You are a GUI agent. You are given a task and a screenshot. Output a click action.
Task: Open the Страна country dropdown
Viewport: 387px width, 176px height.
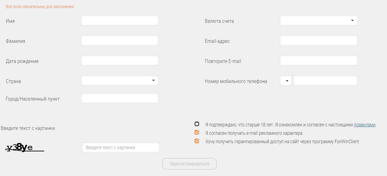pos(119,81)
